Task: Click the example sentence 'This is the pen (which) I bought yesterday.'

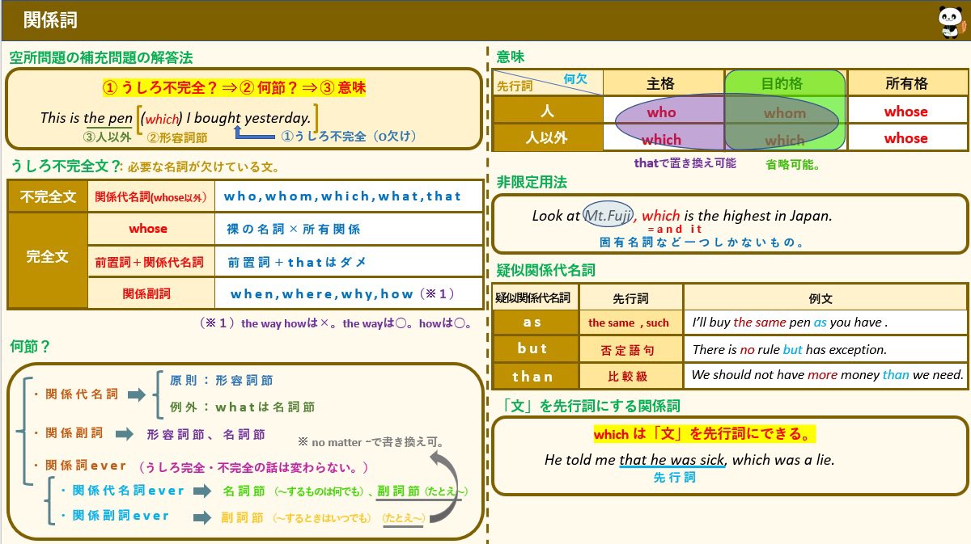Action: 176,118
